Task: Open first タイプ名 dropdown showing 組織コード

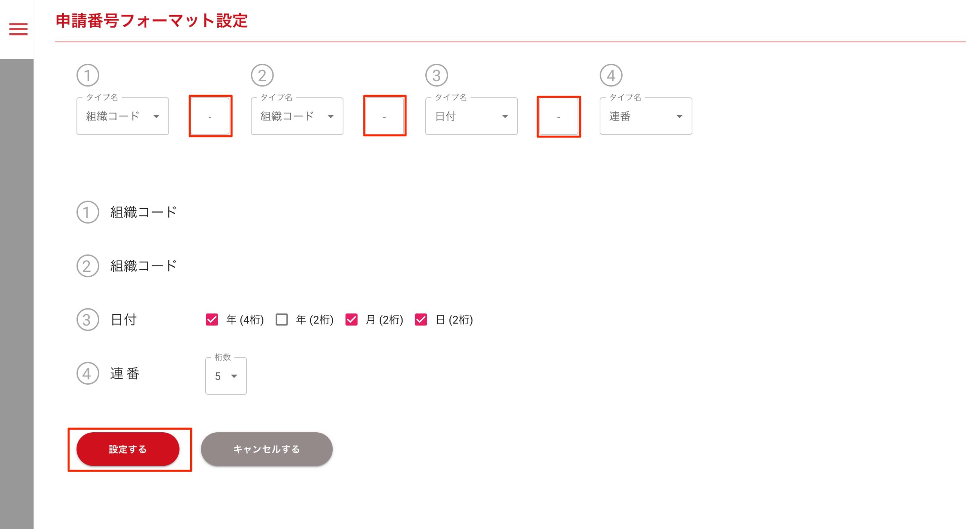Action: pos(122,116)
